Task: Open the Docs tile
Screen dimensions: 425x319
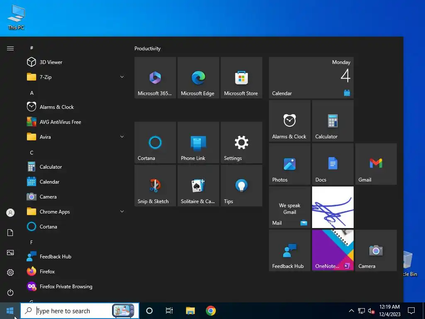Action: 333,164
